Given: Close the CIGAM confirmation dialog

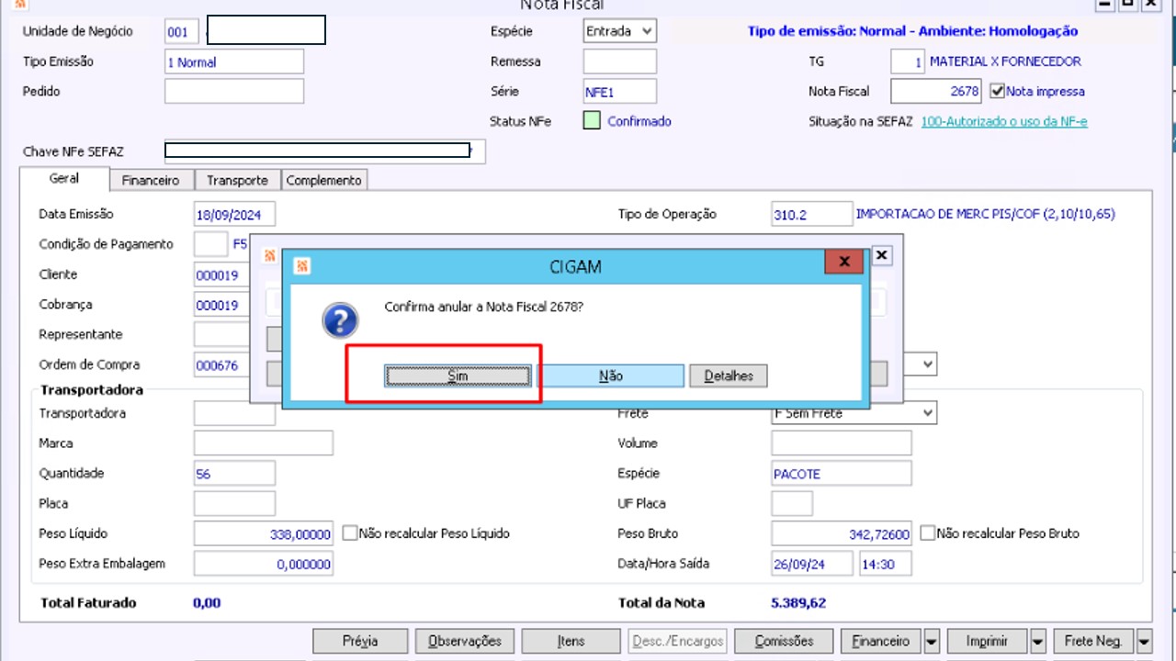Looking at the screenshot, I should pos(843,263).
